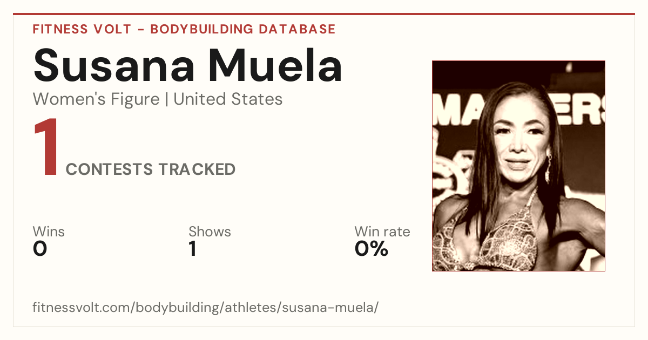Open the athlete portrait photo
Image resolution: width=648 pixels, height=340 pixels.
coord(518,166)
